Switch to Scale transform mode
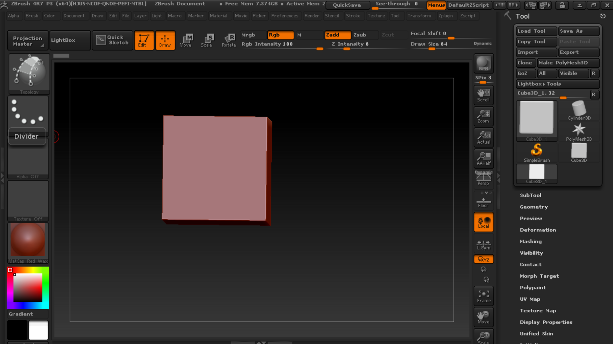 [207, 40]
